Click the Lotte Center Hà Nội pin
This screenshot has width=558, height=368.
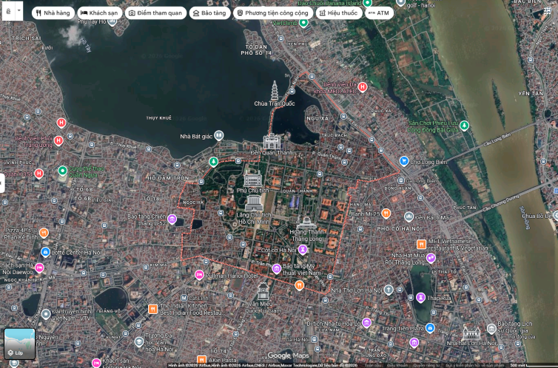tap(45, 252)
